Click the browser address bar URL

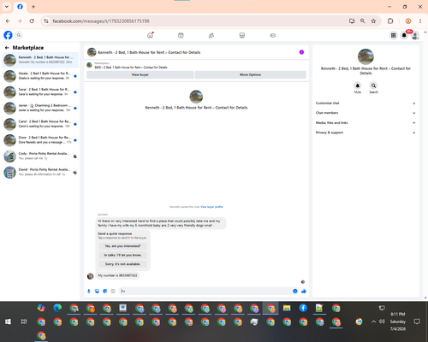coord(101,21)
